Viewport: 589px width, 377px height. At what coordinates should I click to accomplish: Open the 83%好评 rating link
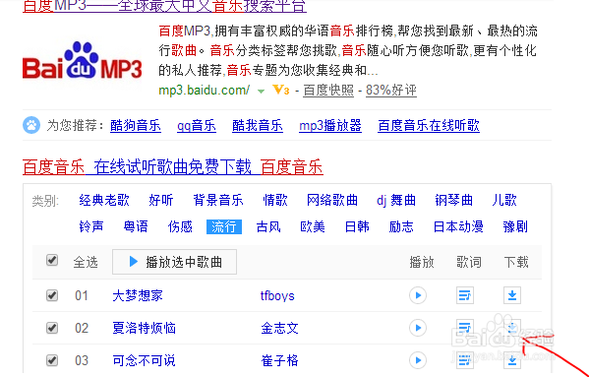(391, 91)
